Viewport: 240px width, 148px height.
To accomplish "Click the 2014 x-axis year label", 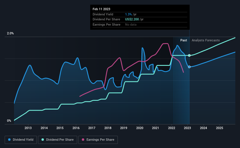I will tap(44, 128).
